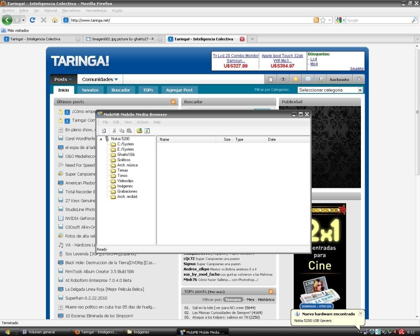This screenshot has height=336, width=420.
Task: Open the Seleccionar categoria dropdown
Action: point(330,90)
